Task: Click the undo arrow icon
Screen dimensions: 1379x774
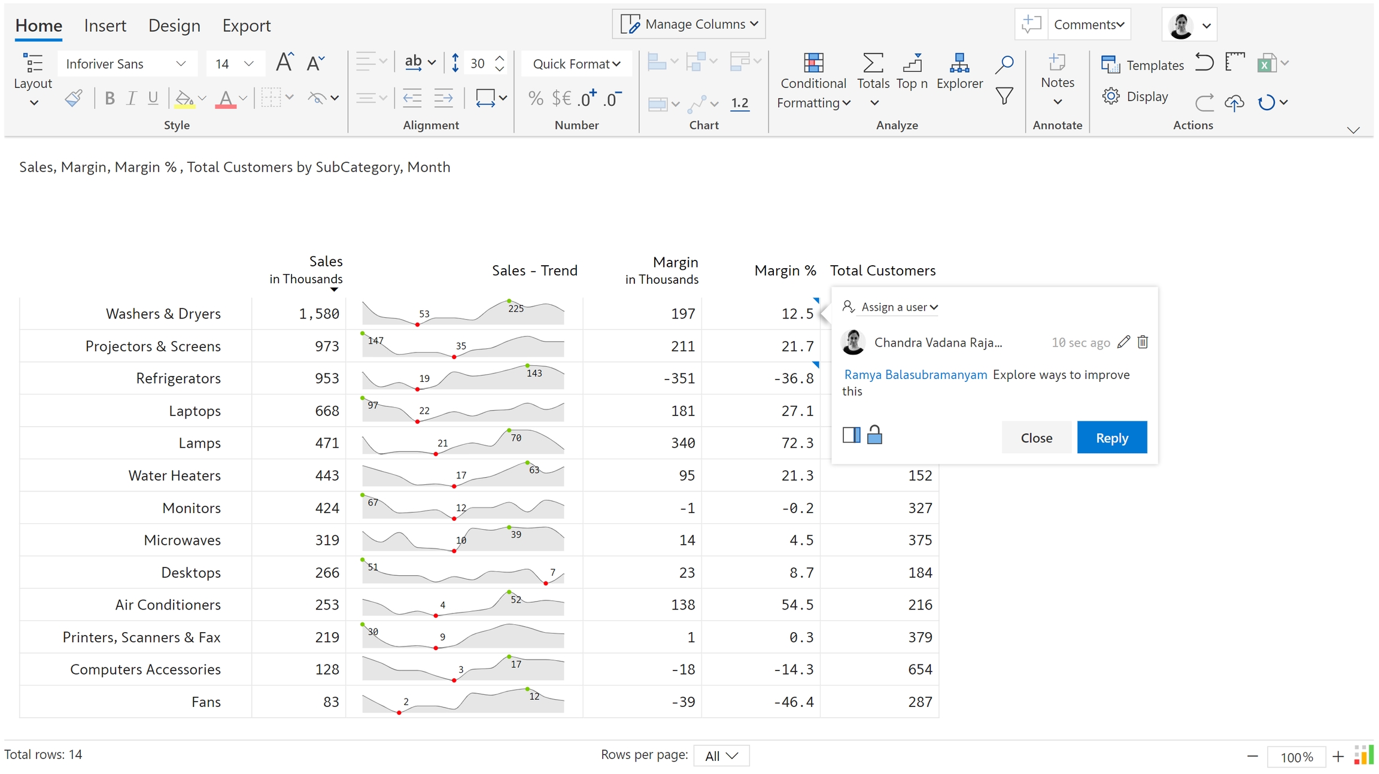Action: 1204,62
